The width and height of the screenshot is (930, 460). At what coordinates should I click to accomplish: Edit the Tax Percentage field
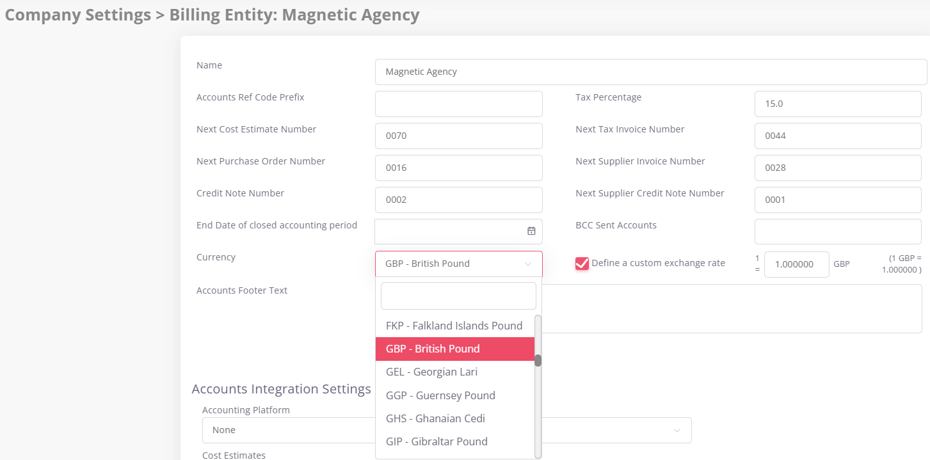click(x=838, y=104)
